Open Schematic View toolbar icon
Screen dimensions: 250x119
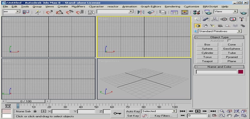tap(185, 12)
